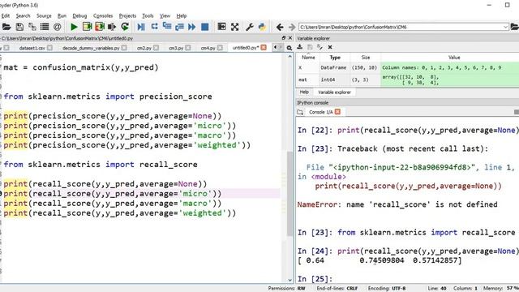Click the editor vertical scrollbar
The width and height of the screenshot is (519, 292).
coord(290,194)
